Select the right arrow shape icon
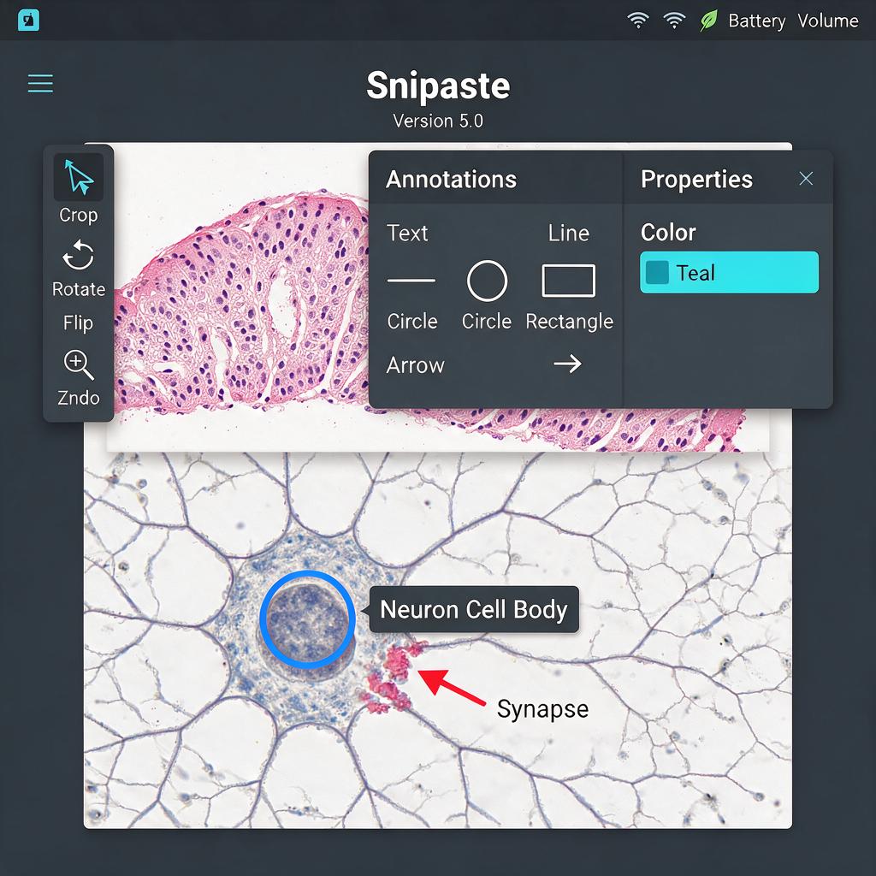This screenshot has width=876, height=876. pyautogui.click(x=568, y=364)
